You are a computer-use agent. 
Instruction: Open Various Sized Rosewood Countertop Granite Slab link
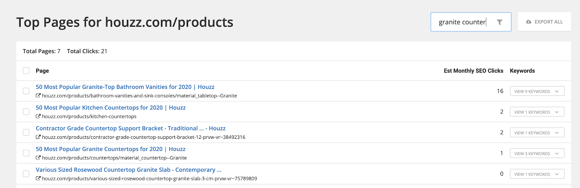128,170
